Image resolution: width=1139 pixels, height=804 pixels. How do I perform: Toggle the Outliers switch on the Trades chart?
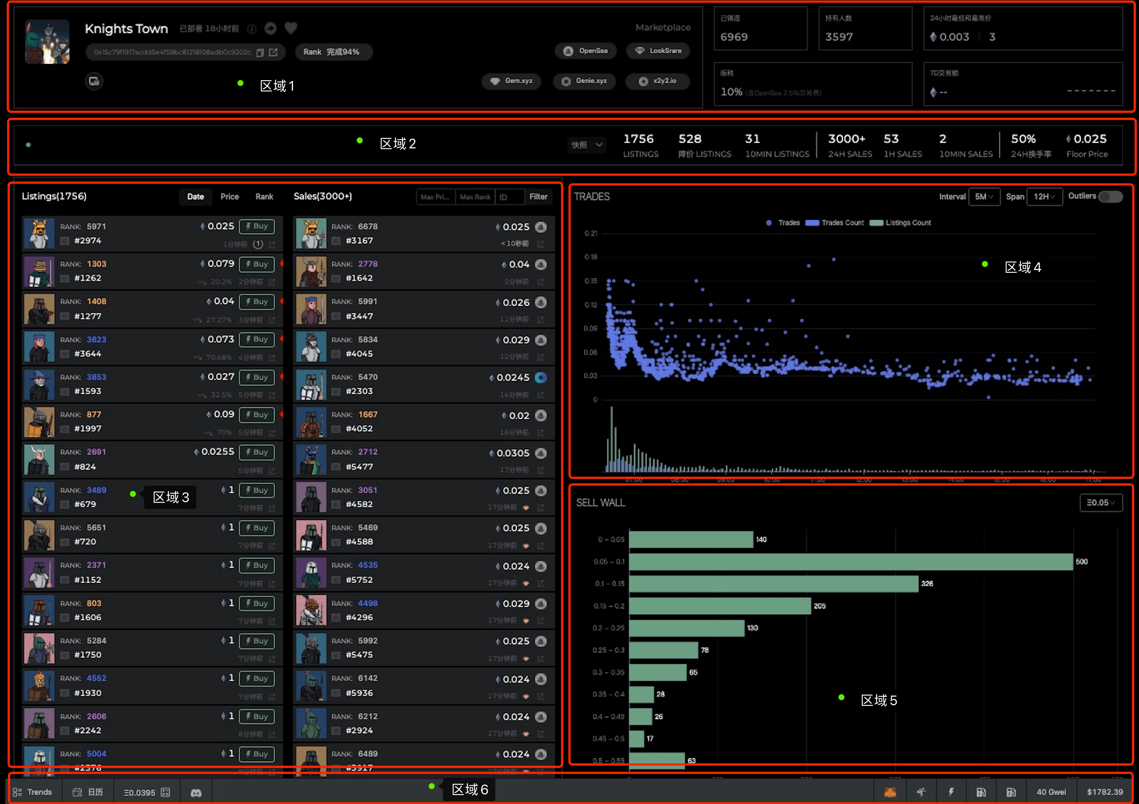click(x=1110, y=196)
